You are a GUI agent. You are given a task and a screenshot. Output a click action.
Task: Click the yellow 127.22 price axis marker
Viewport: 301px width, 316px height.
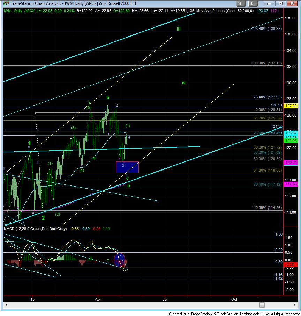291,106
